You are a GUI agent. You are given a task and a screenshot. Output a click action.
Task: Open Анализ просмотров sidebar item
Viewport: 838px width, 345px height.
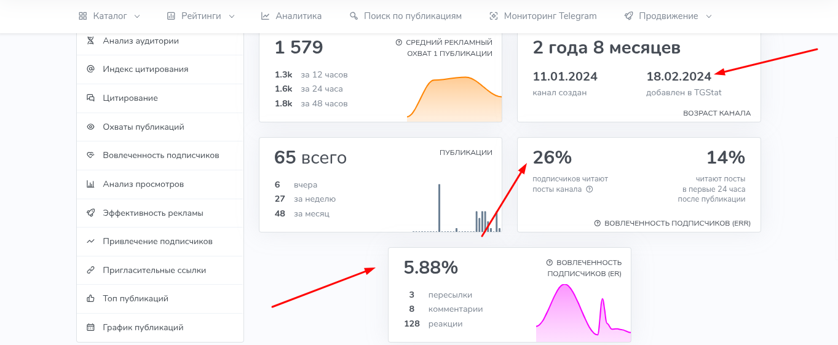click(160, 184)
